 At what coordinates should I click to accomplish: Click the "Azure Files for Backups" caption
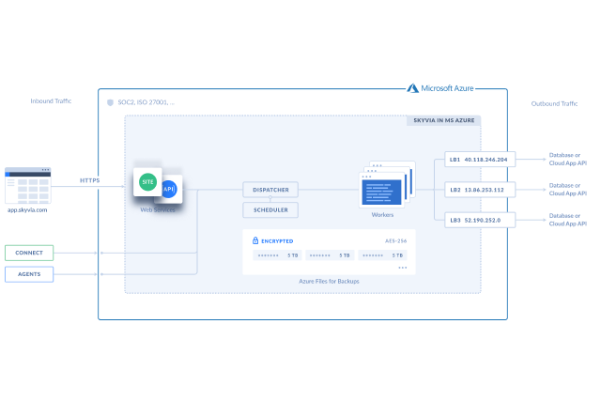pyautogui.click(x=330, y=282)
